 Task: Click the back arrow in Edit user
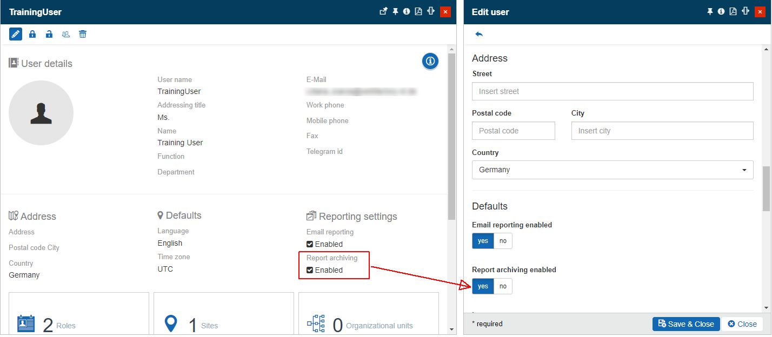479,34
